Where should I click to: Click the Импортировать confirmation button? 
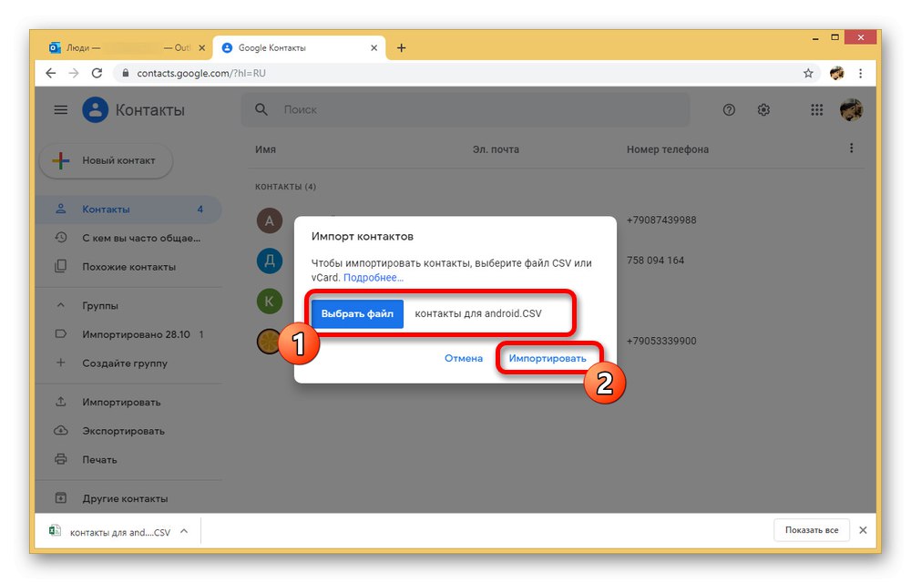point(548,358)
